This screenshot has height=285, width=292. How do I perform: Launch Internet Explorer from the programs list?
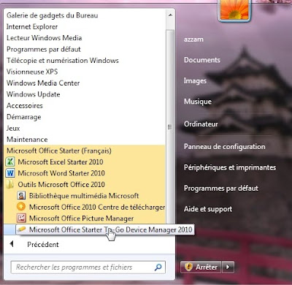coord(32,26)
